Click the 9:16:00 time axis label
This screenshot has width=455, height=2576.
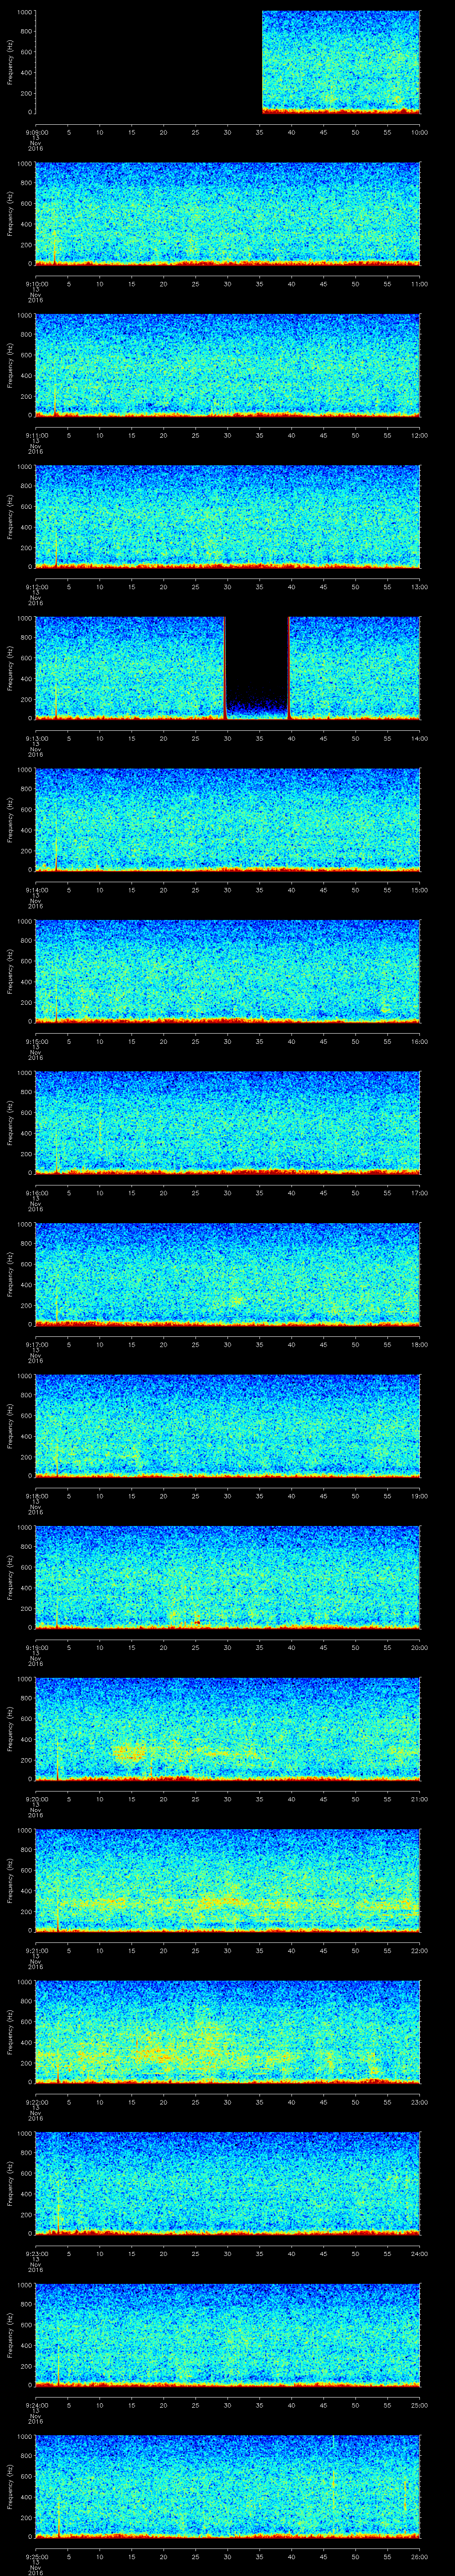pos(36,1192)
